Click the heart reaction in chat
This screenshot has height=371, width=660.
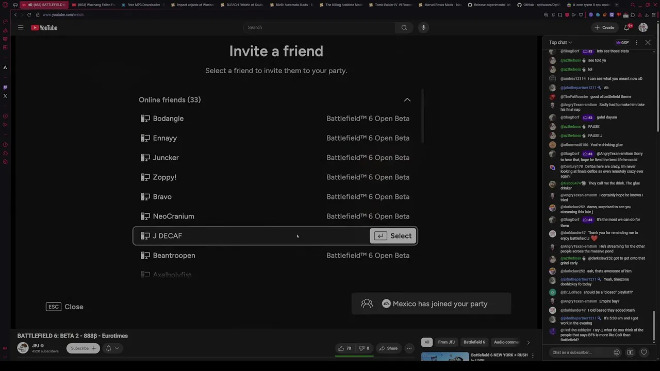644,352
